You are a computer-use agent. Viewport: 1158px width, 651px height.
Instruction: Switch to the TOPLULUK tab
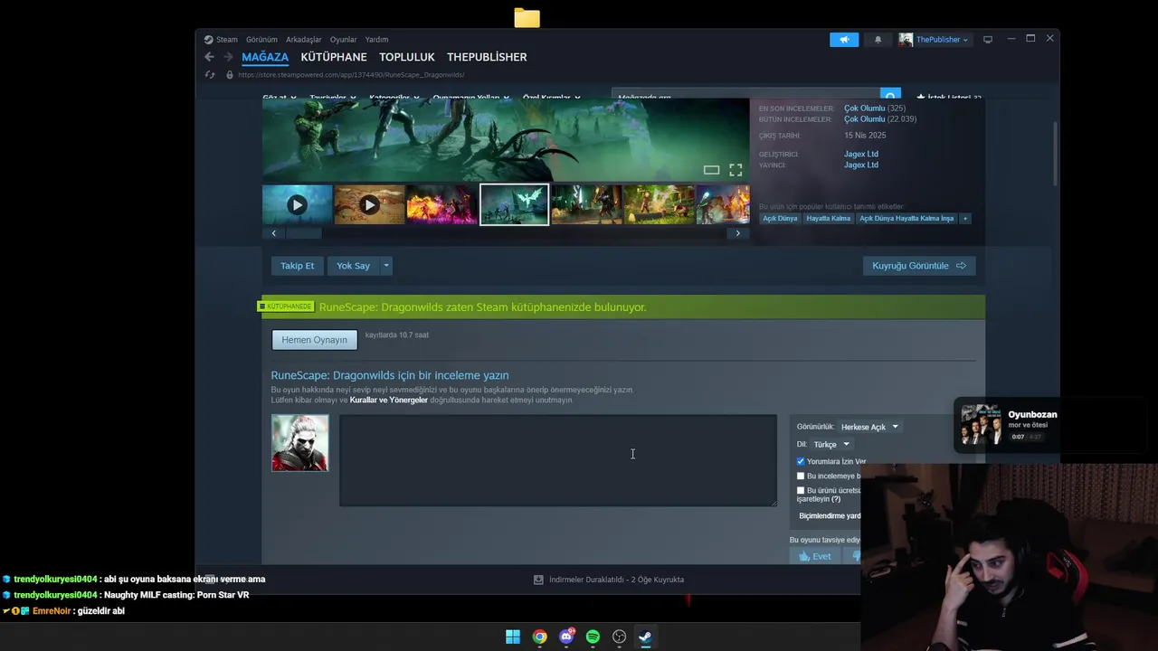(407, 57)
